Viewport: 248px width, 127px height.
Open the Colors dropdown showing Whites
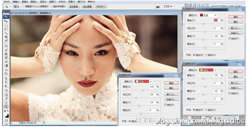tap(144, 81)
